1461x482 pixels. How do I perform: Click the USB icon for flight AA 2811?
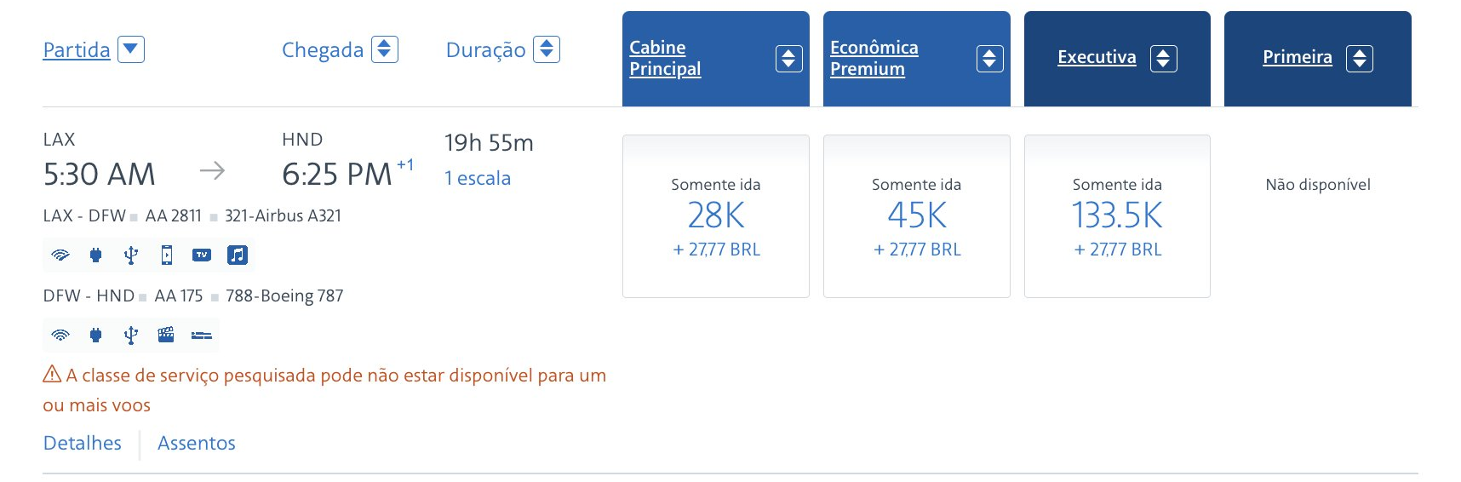[x=131, y=255]
